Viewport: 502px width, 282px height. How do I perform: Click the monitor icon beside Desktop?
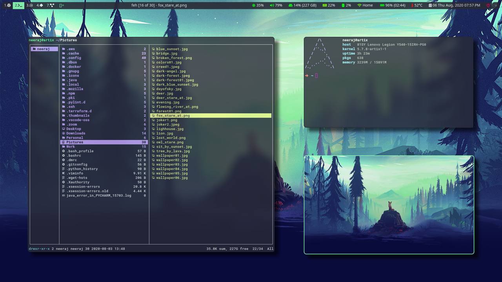[64, 129]
